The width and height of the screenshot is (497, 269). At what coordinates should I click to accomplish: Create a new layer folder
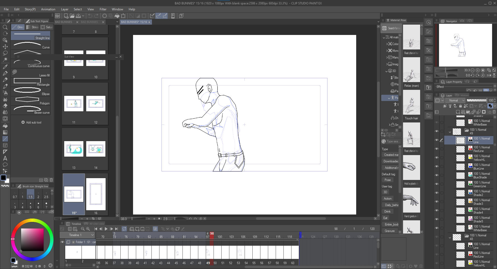click(468, 112)
